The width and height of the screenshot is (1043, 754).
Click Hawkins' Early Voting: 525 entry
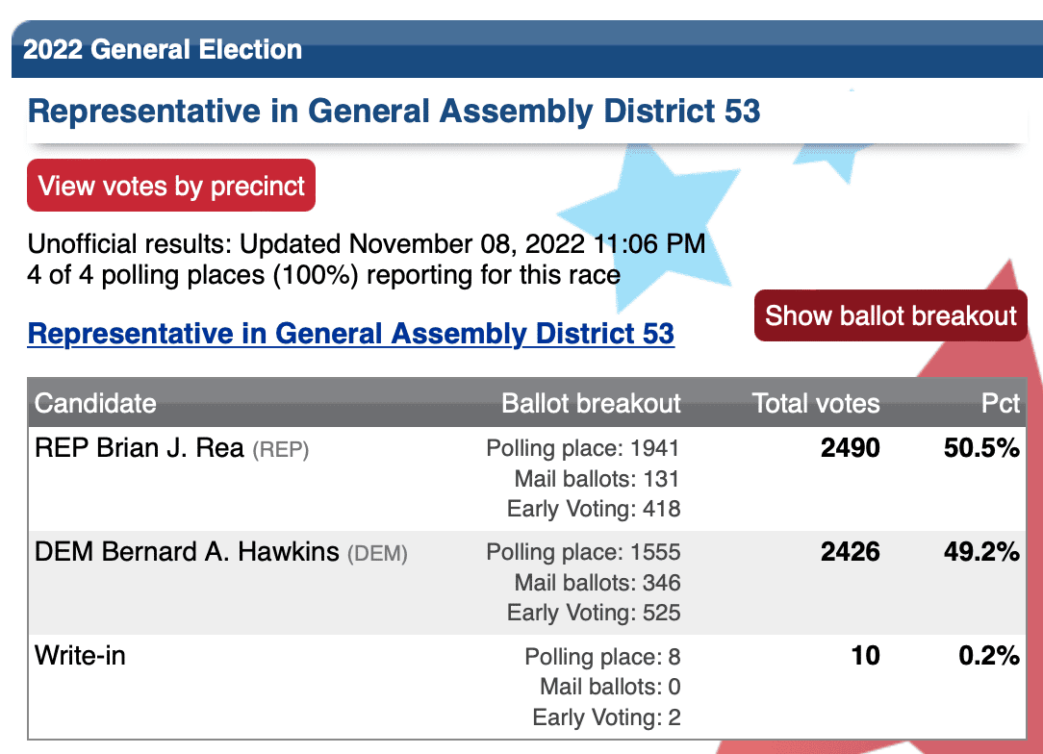click(x=594, y=613)
